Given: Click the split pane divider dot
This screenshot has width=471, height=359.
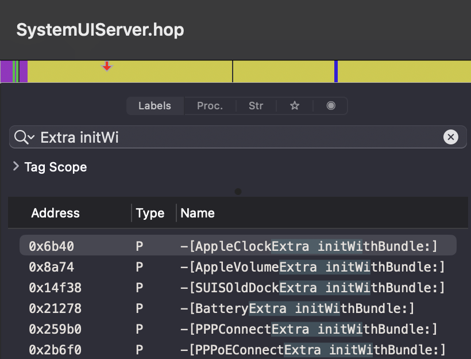Looking at the screenshot, I should (238, 192).
